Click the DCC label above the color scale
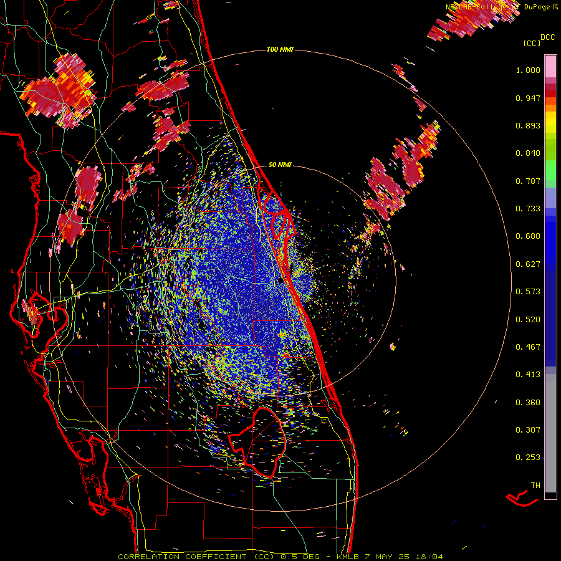This screenshot has height=561, width=561. (548, 37)
